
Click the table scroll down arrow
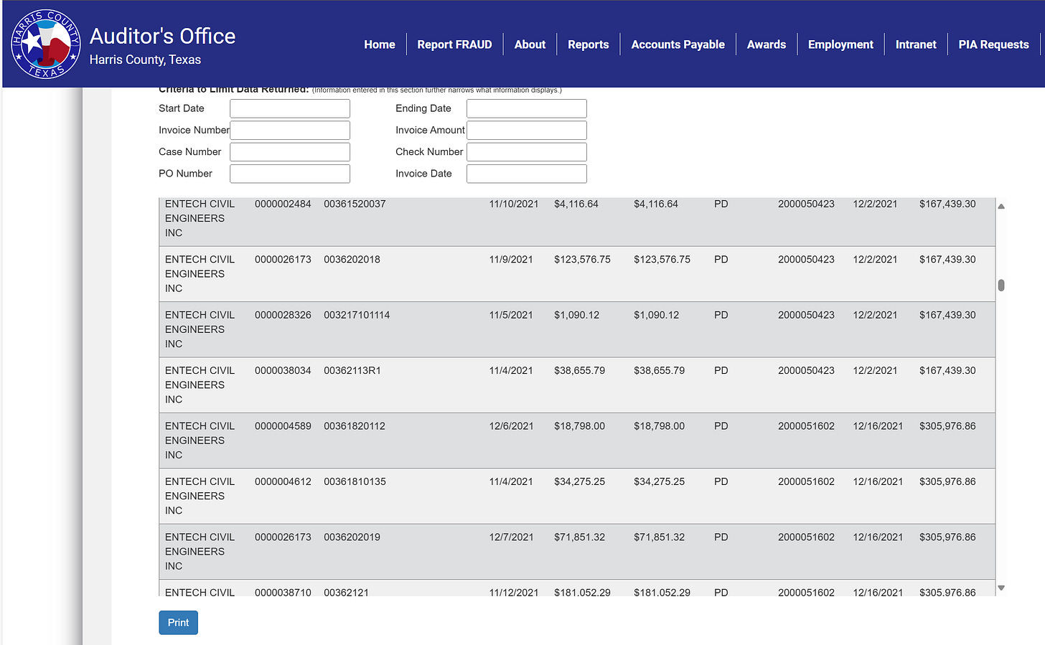[1001, 588]
